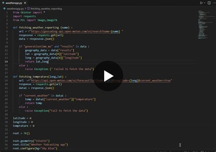Select the weatherapp.py editor tab
216x152 pixels.
(x=14, y=3)
